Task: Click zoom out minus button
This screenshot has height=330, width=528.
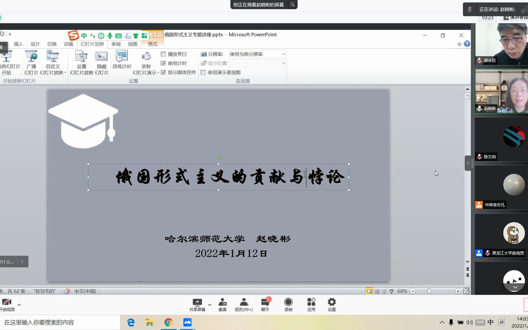Action: coord(413,291)
